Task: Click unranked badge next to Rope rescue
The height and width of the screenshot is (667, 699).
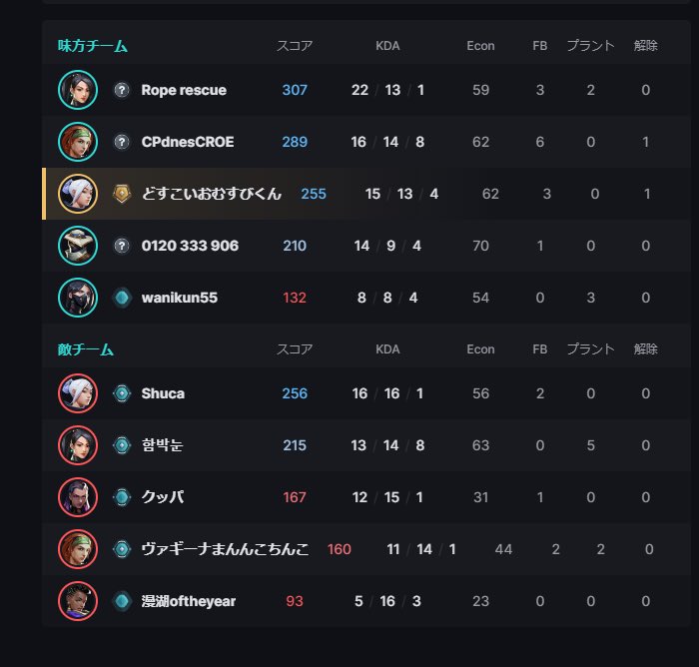Action: 122,90
